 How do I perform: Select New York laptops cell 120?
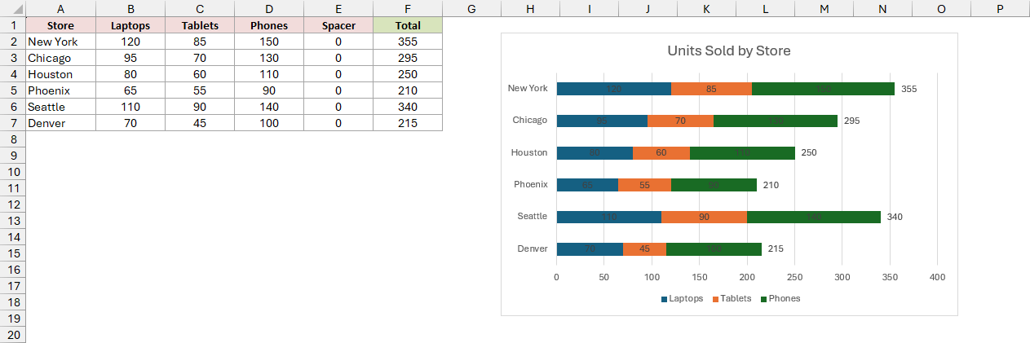coord(130,42)
